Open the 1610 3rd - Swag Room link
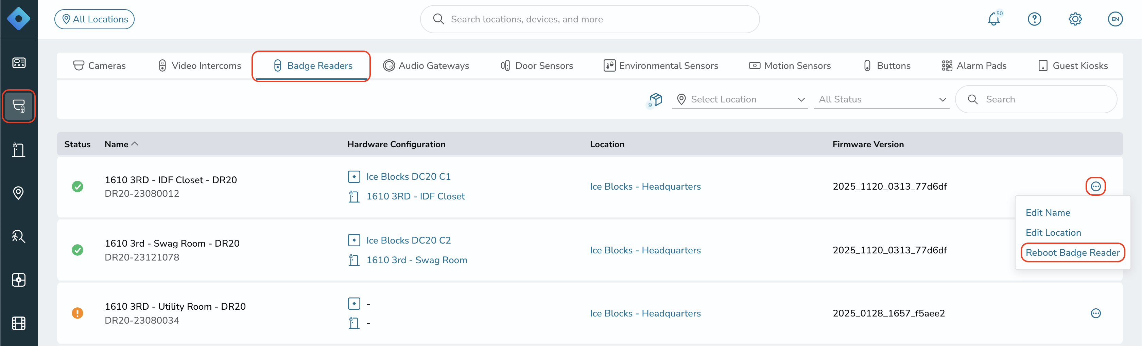This screenshot has height=346, width=1142. pos(417,260)
